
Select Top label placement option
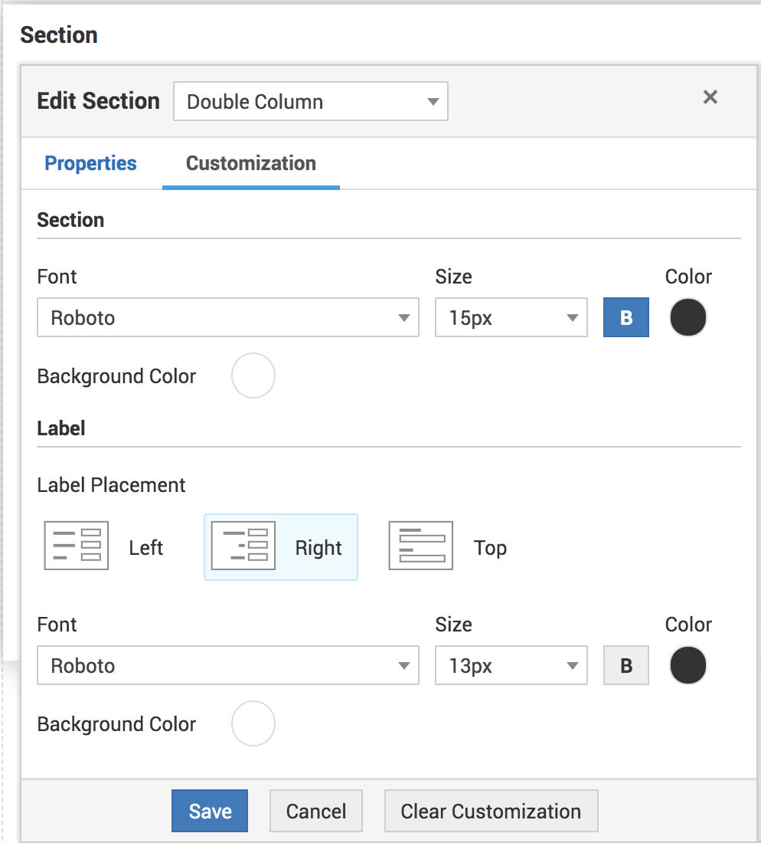click(490, 548)
